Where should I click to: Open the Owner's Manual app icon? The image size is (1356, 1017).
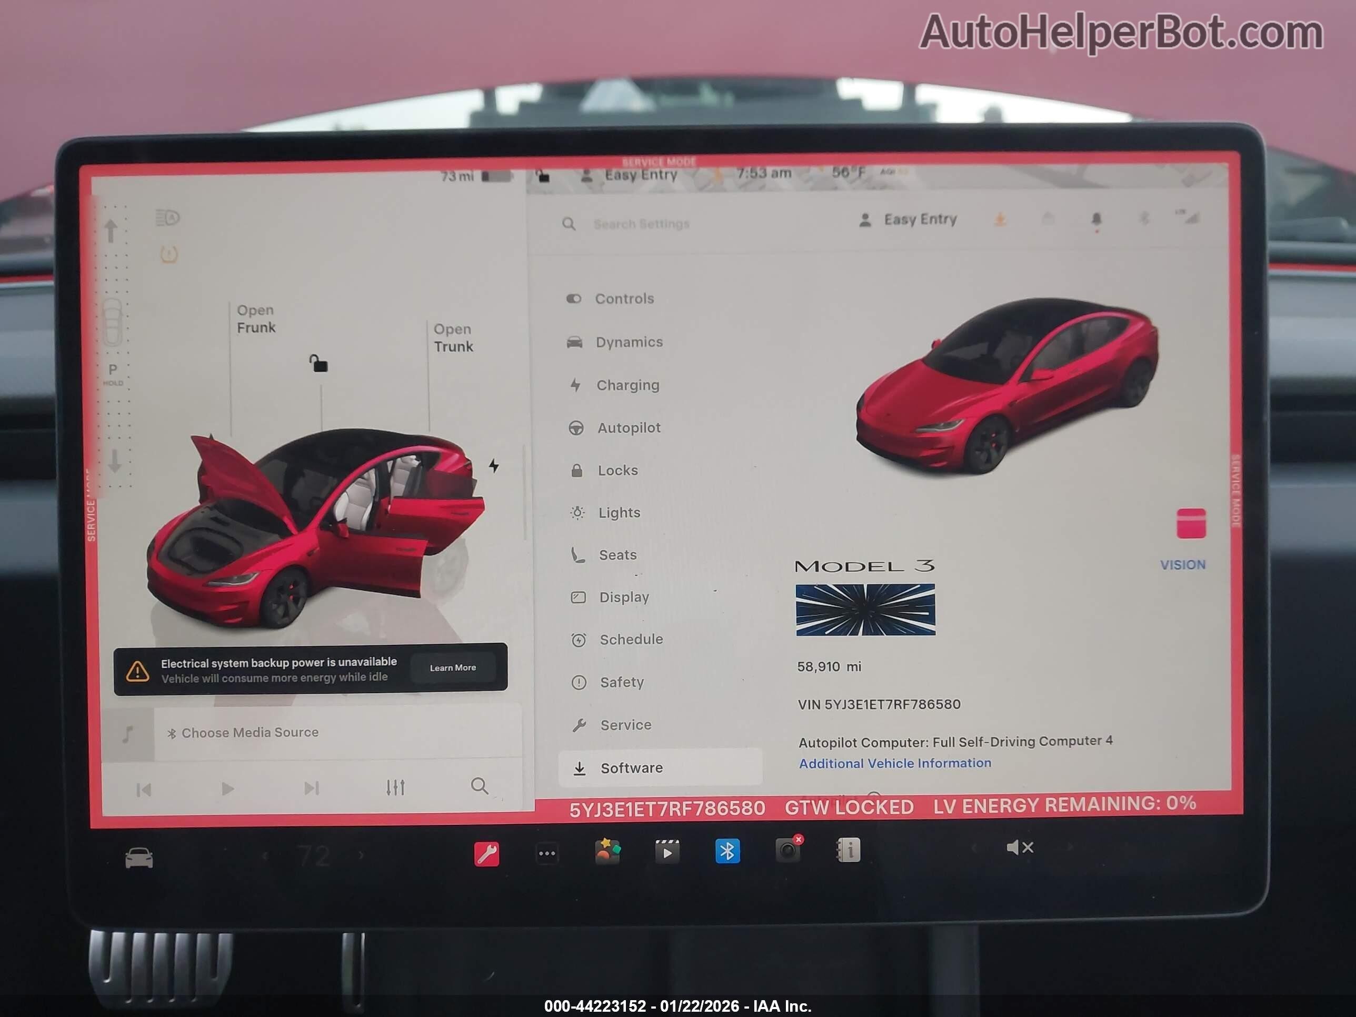tap(848, 850)
